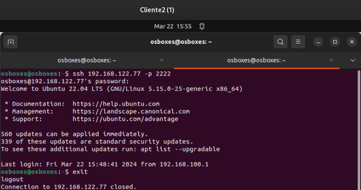Select the active second terminal tab
This screenshot has width=361, height=190.
click(256, 60)
